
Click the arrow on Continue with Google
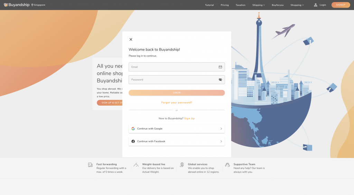pyautogui.click(x=221, y=129)
